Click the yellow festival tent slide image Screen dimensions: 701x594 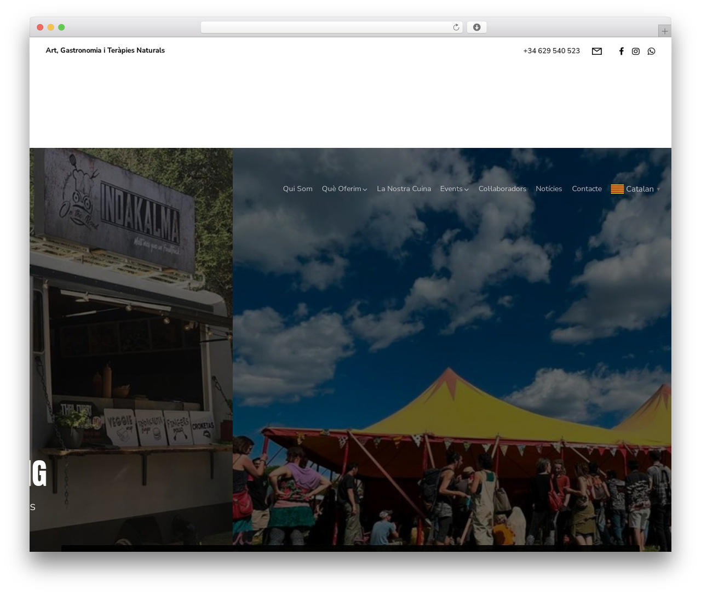452,350
